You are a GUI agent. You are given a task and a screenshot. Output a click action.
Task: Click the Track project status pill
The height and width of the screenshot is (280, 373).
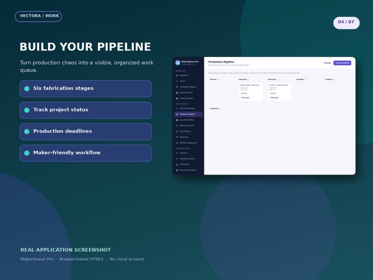85,110
